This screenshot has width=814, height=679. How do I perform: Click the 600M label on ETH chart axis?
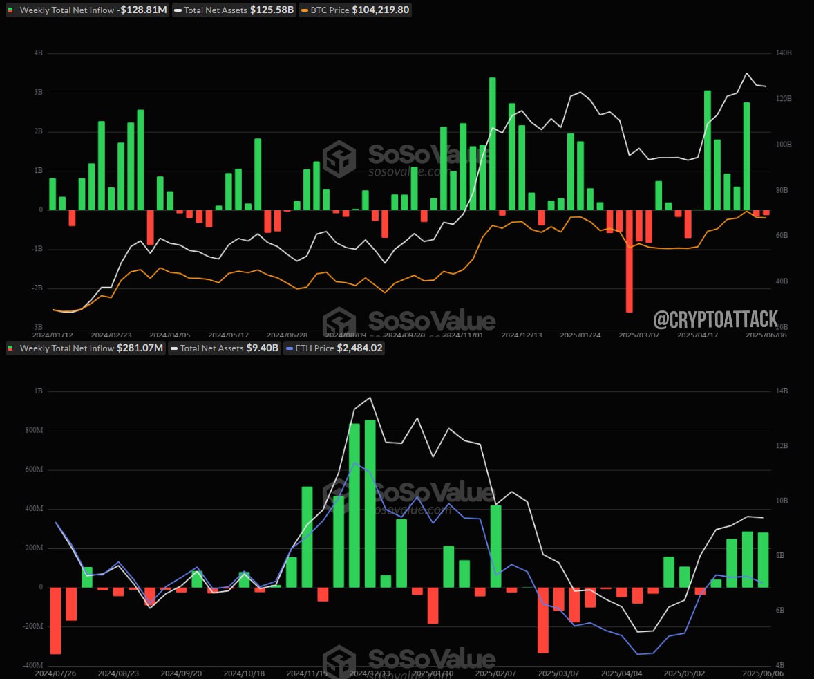point(34,469)
